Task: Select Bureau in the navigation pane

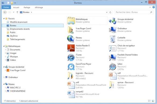Action: (x=33, y=26)
